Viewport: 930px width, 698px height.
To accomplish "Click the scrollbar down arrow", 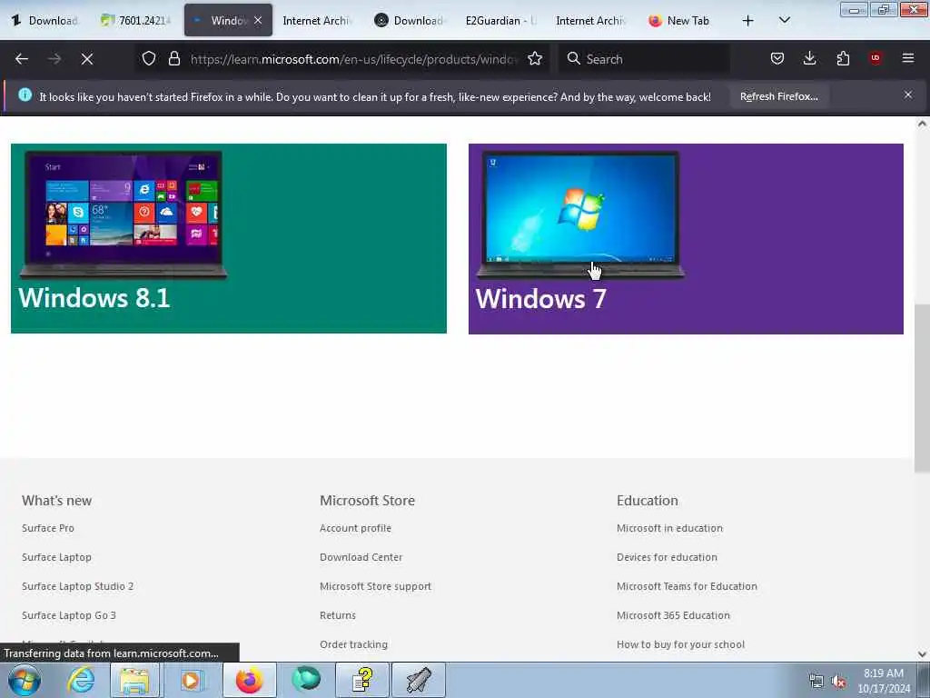I will (922, 654).
